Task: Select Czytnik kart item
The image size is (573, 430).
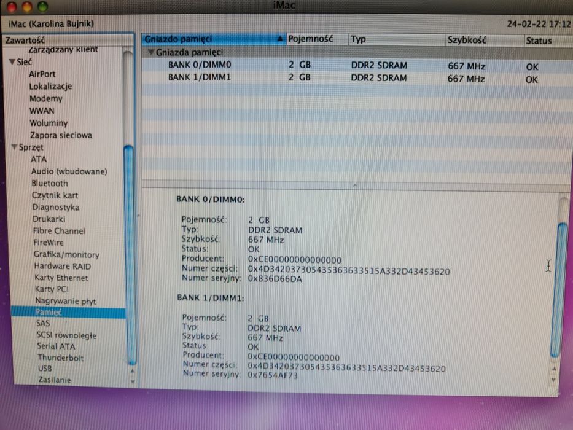Action: 55,195
